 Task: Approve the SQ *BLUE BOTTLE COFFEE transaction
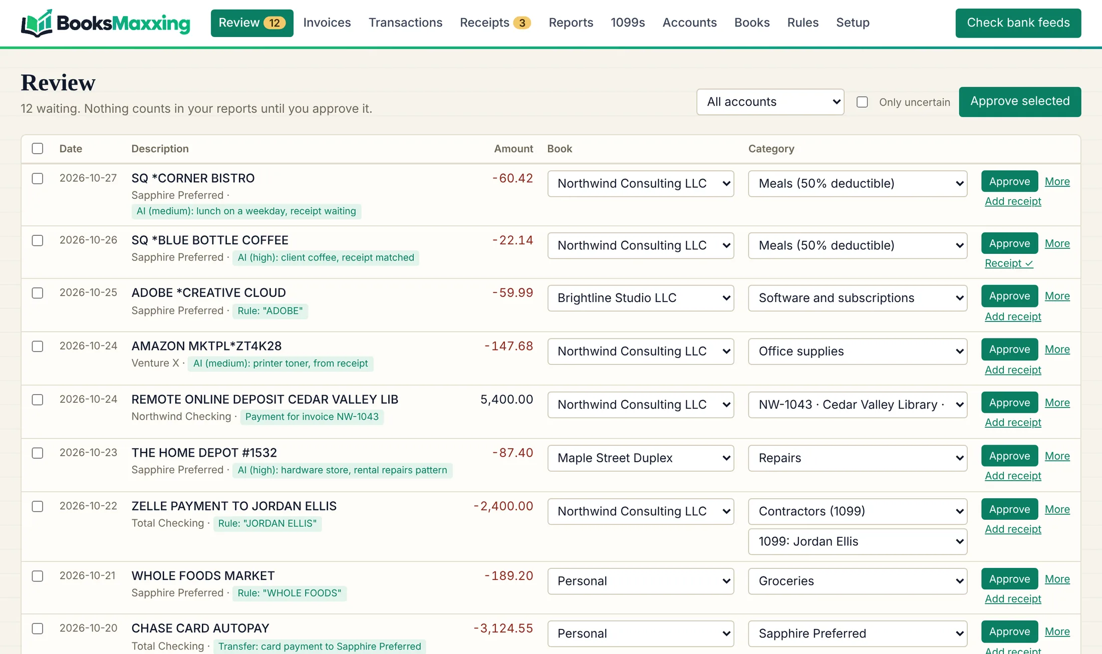tap(1009, 243)
